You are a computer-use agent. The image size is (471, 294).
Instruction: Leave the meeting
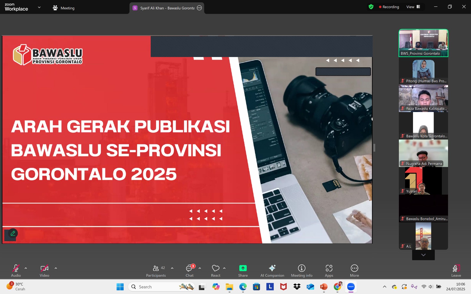[x=456, y=270]
